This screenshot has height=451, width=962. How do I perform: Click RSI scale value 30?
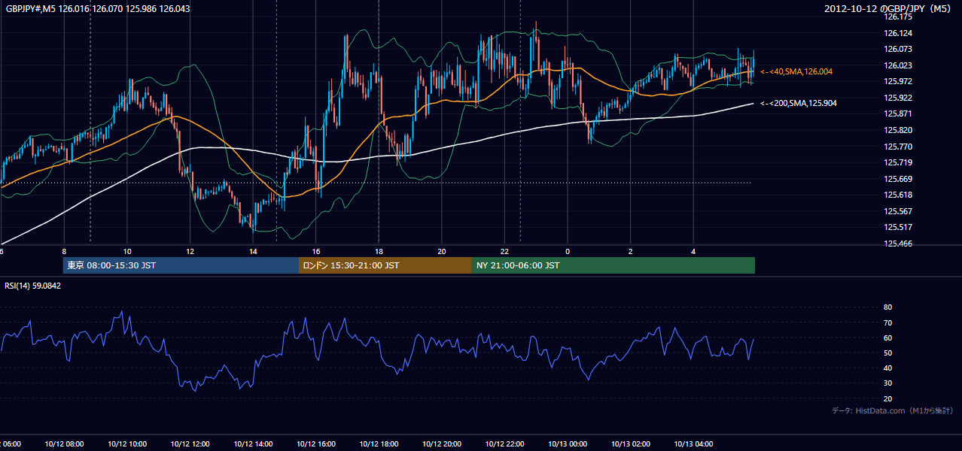coord(887,383)
